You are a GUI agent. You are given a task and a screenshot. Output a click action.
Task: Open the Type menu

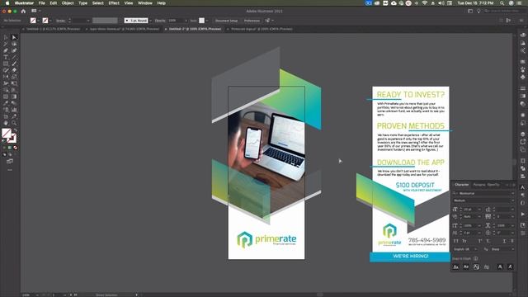pos(82,3)
